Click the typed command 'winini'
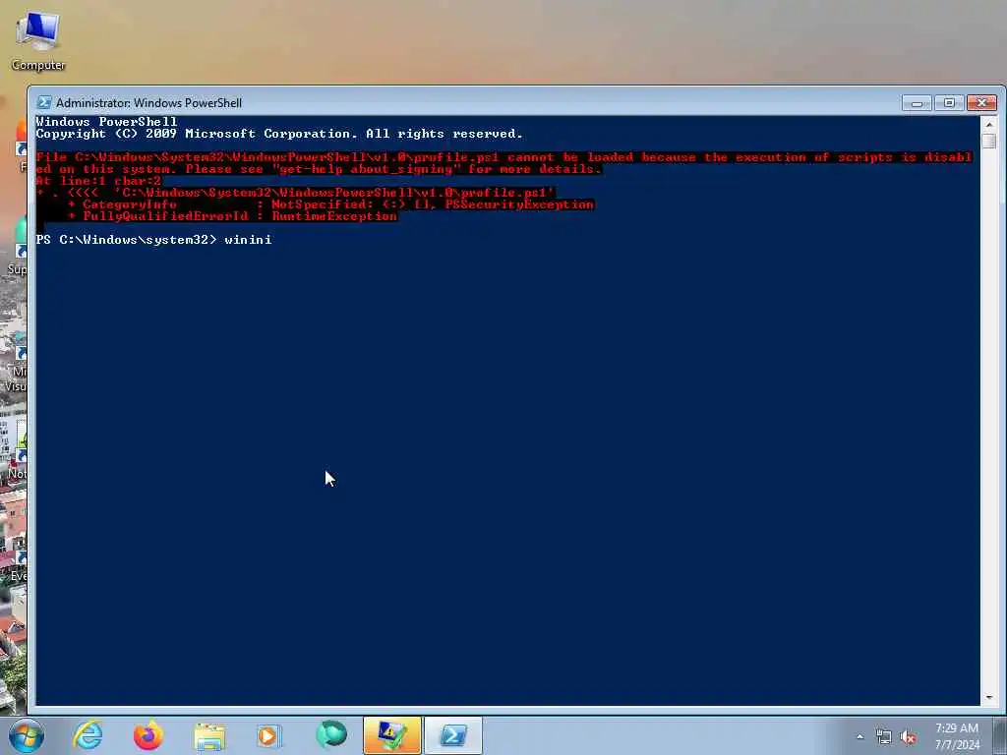 point(248,240)
